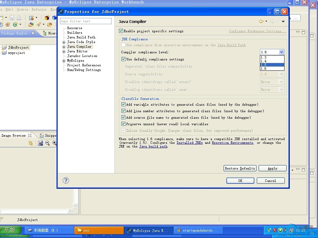The image size is (318, 238).
Task: Open the Execution Environments link
Action: tap(233, 143)
